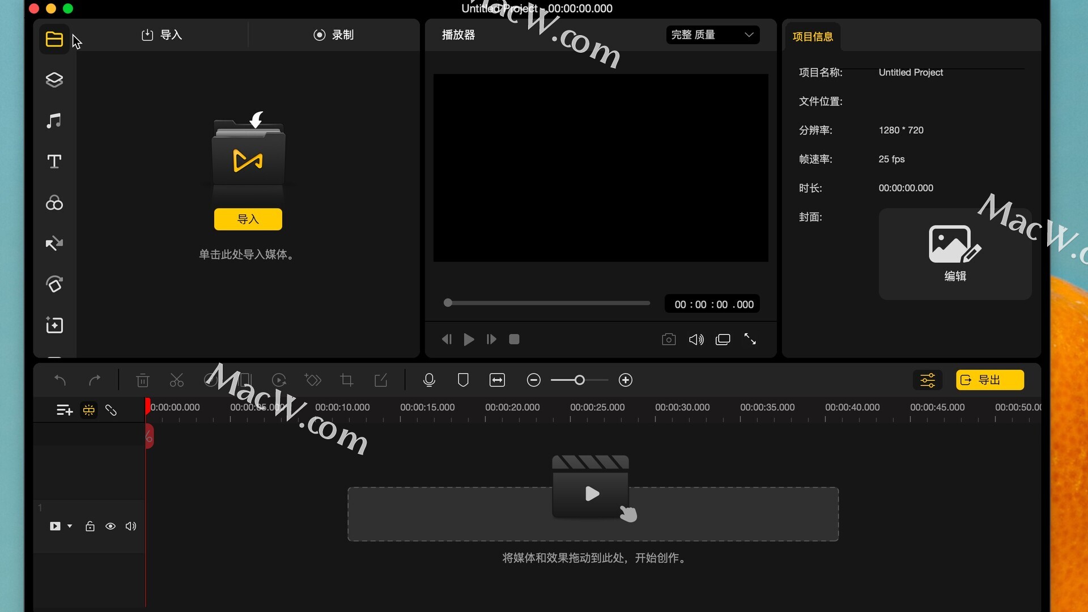The width and height of the screenshot is (1088, 612).
Task: Click the red playhead marker
Action: [x=148, y=406]
